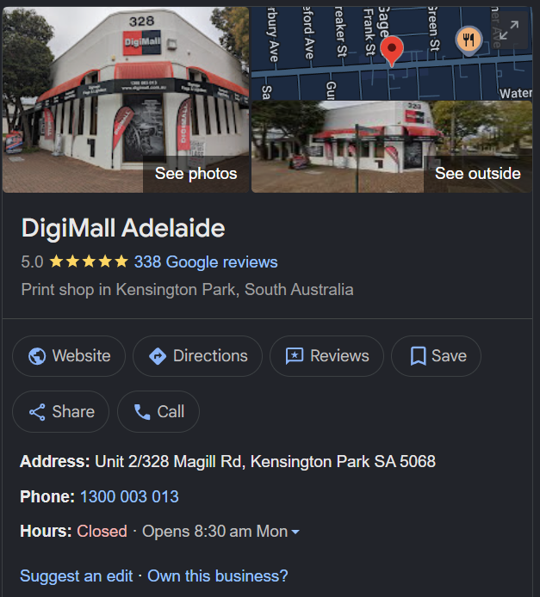Click the five gold rating stars
The width and height of the screenshot is (540, 597).
89,262
